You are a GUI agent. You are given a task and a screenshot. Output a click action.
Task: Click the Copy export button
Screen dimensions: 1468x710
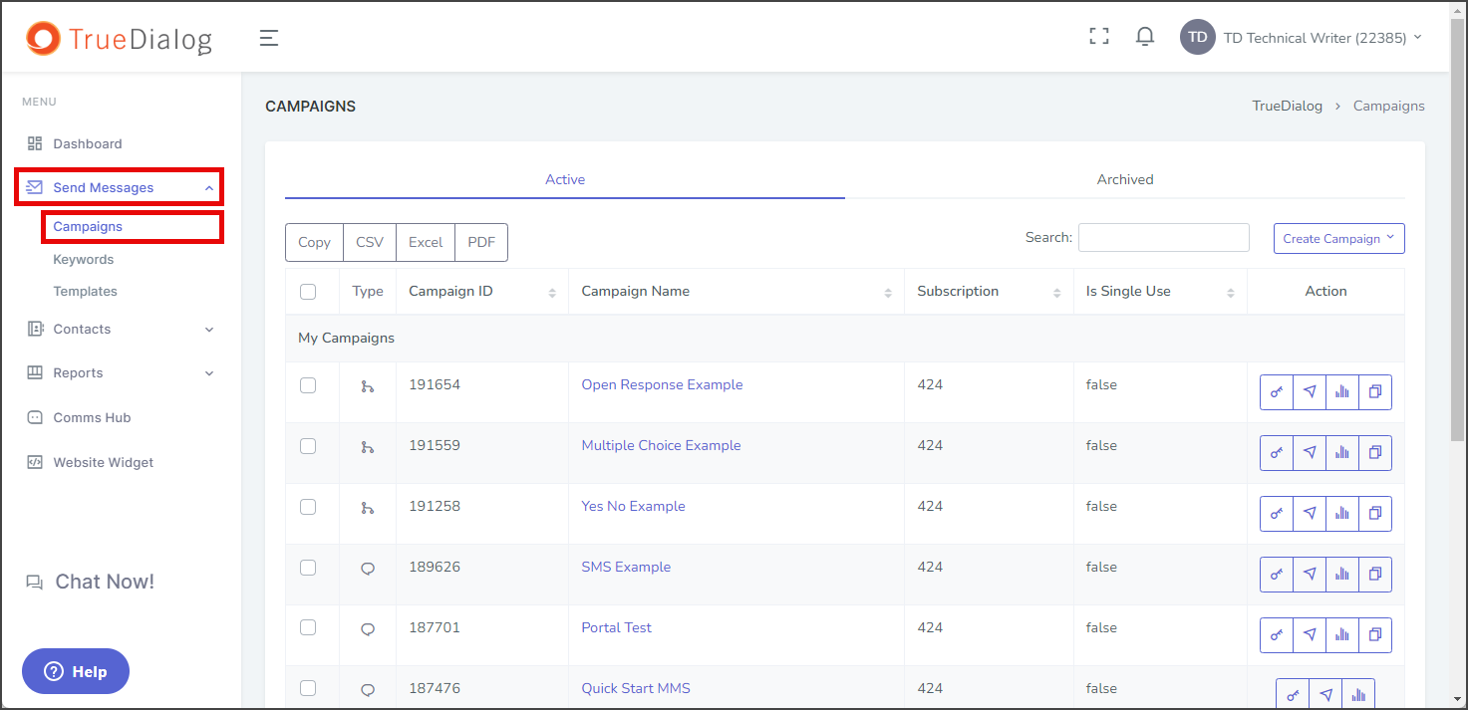click(x=314, y=242)
